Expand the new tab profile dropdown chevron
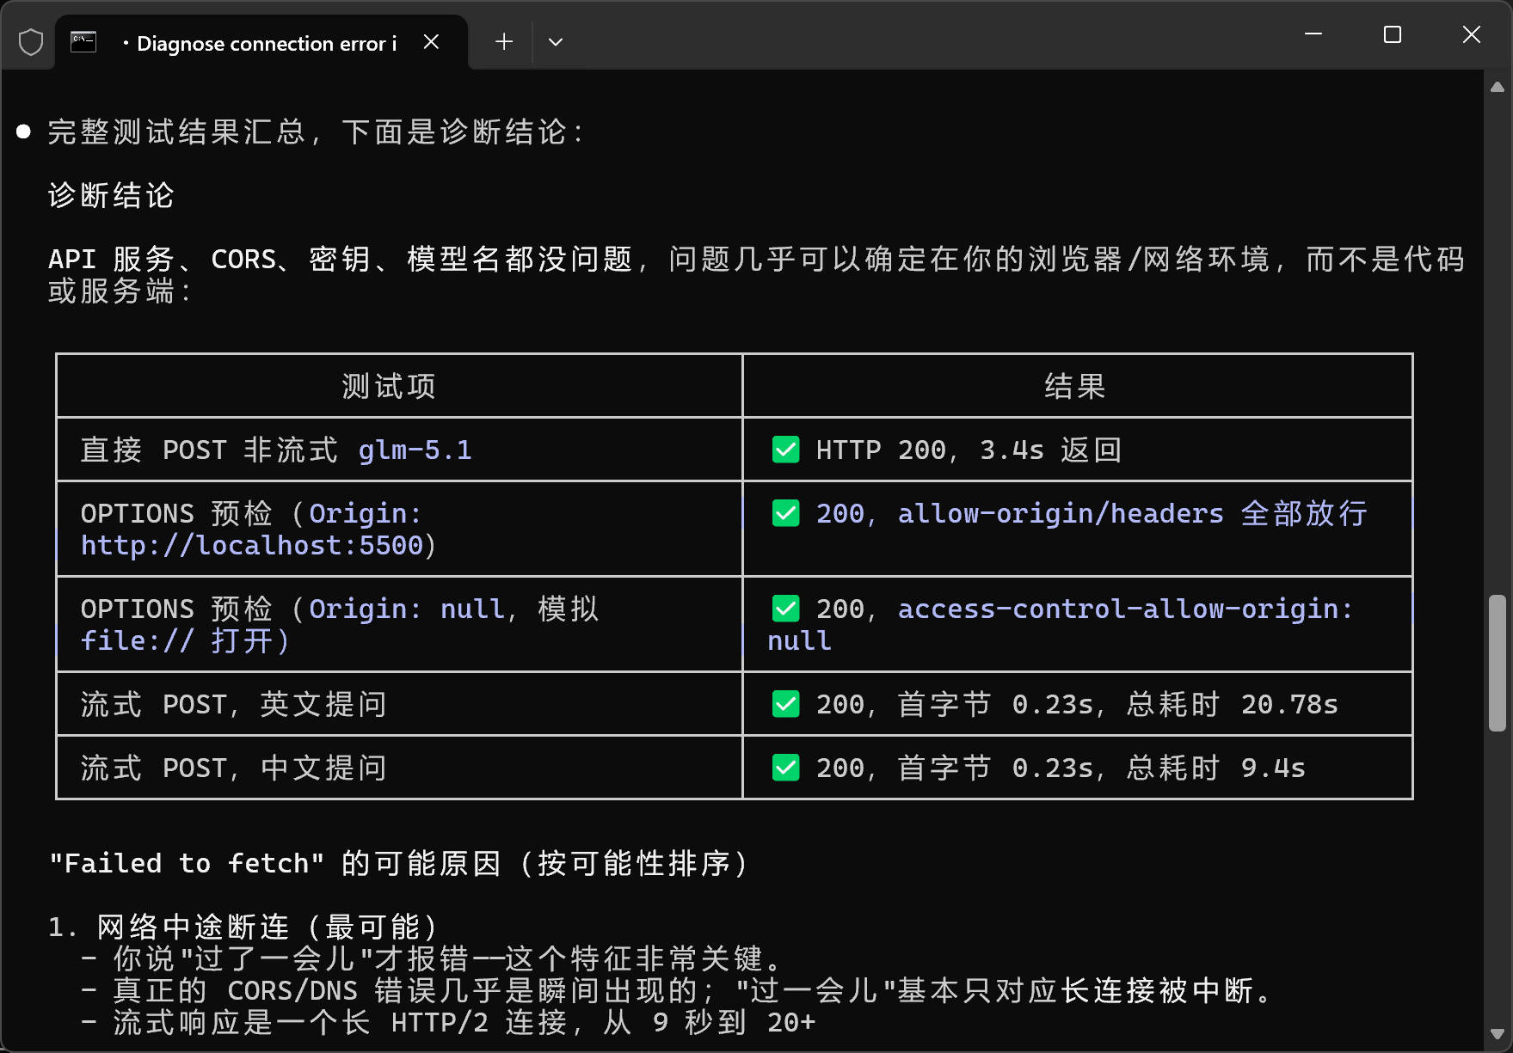 coord(556,41)
